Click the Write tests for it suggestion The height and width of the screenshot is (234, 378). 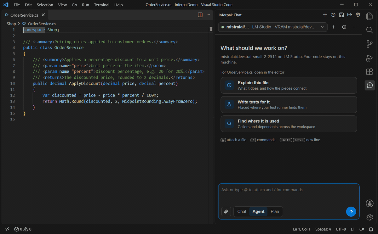pyautogui.click(x=289, y=104)
